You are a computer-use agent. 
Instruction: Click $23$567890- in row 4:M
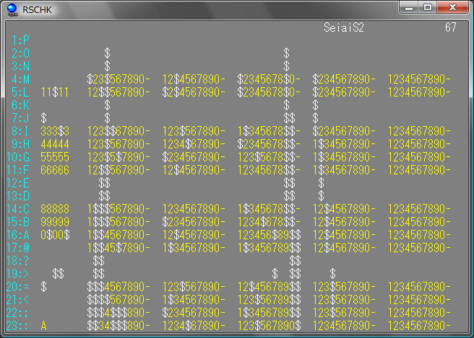[x=118, y=79]
